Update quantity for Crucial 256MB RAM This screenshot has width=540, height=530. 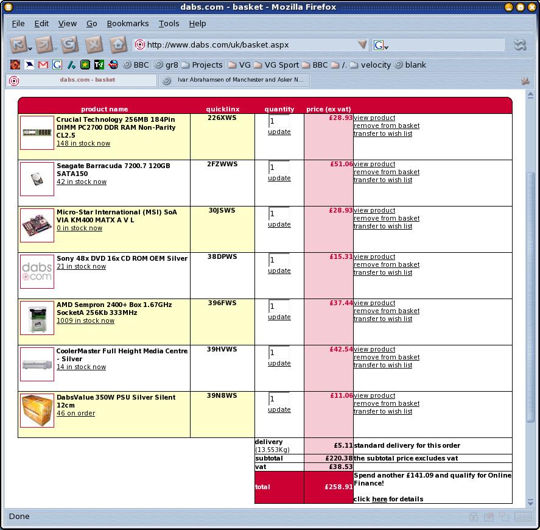[279, 132]
